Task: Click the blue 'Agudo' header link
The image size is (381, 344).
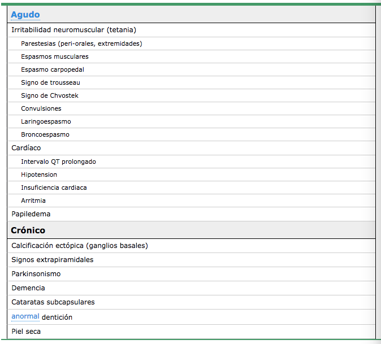Action: (25, 15)
